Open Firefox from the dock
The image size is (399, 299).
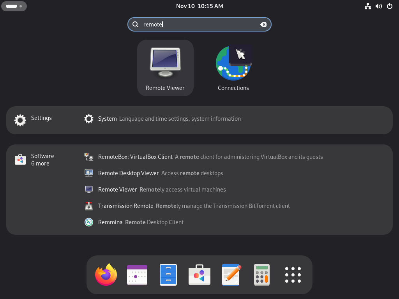(106, 275)
